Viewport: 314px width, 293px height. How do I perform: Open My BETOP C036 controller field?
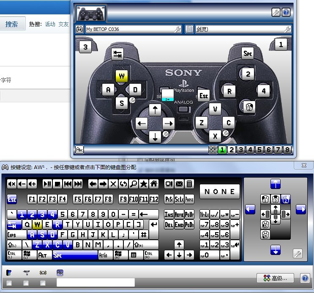(x=134, y=29)
